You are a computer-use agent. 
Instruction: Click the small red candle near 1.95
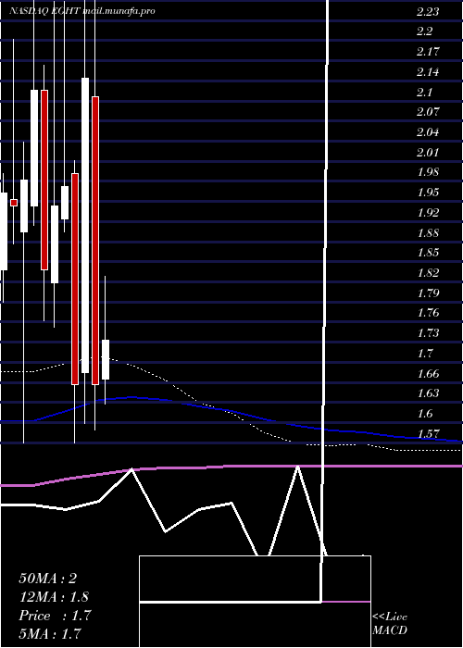pos(14,203)
